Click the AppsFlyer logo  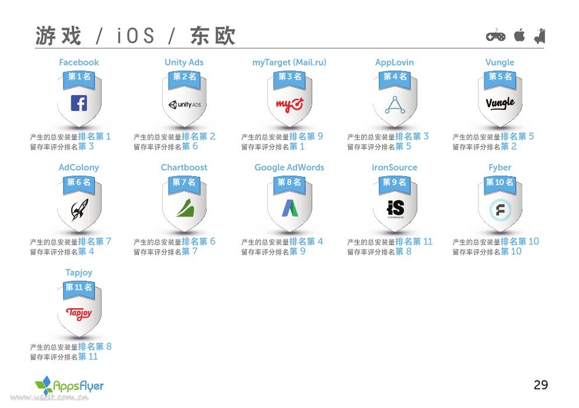[x=69, y=385]
